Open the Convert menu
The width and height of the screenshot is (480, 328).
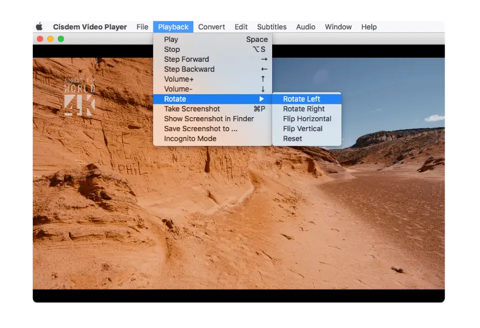(211, 27)
